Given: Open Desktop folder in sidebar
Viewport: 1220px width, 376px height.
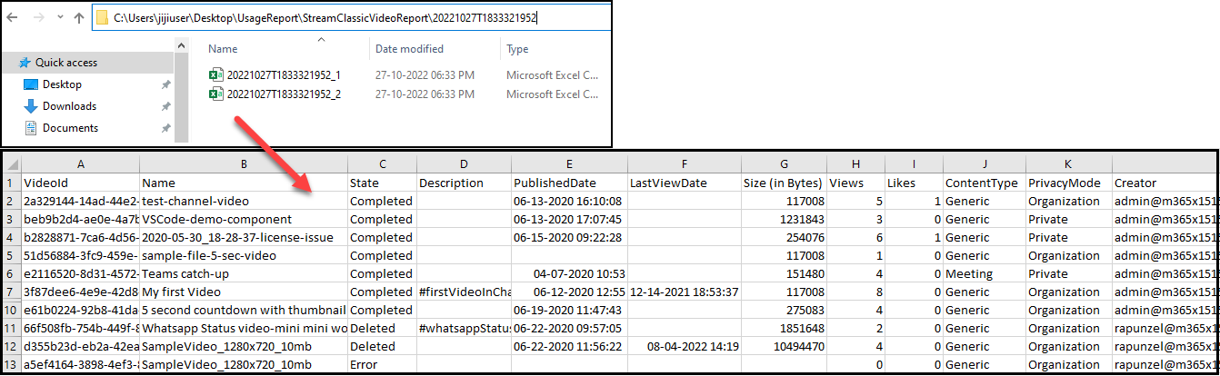Looking at the screenshot, I should point(62,84).
